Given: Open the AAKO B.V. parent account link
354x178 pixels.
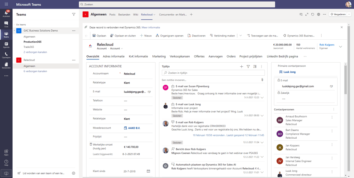Looking at the screenshot, I should click(x=134, y=128).
